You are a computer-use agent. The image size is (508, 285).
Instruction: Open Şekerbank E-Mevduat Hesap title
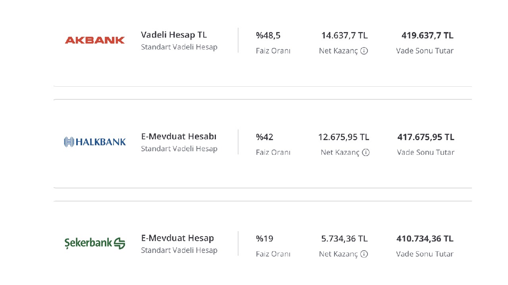pos(177,238)
